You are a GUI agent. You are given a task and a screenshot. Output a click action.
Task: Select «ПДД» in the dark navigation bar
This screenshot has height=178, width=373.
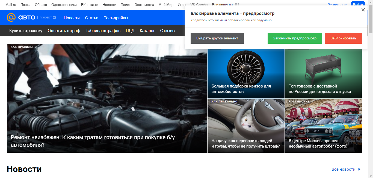pyautogui.click(x=129, y=31)
